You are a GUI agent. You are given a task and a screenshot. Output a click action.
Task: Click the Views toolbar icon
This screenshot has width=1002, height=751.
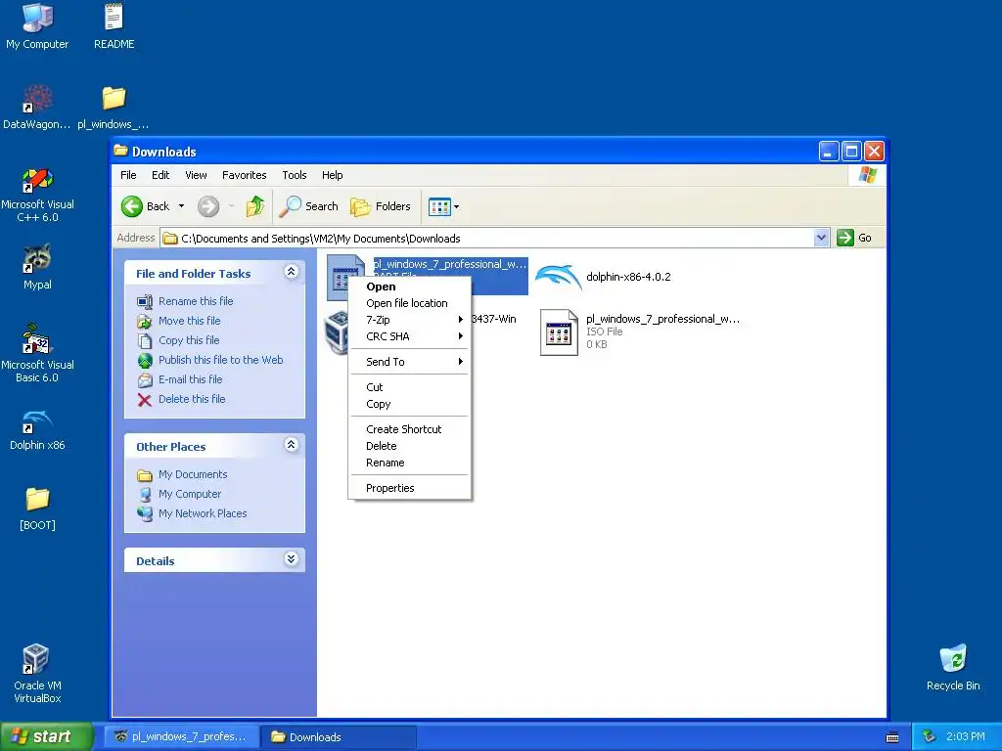439,206
